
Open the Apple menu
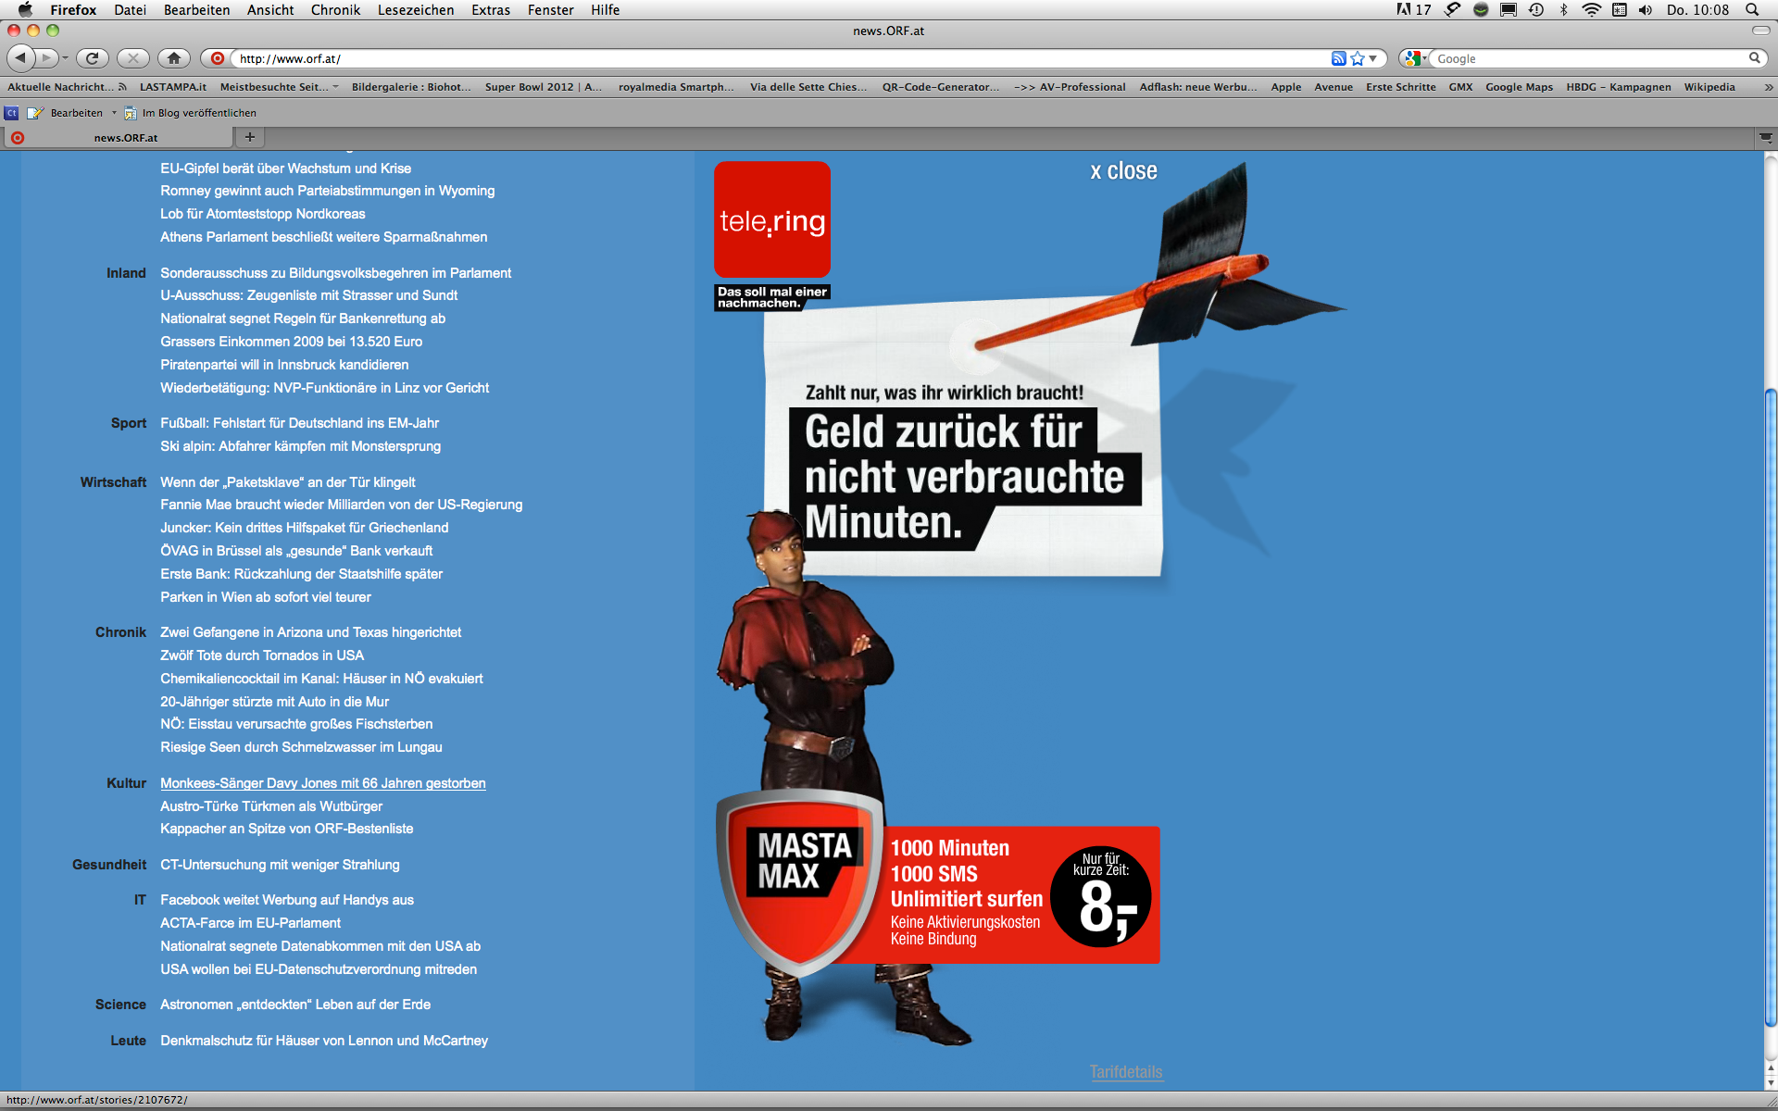pyautogui.click(x=25, y=9)
